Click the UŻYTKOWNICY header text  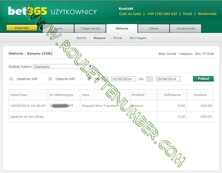(74, 12)
